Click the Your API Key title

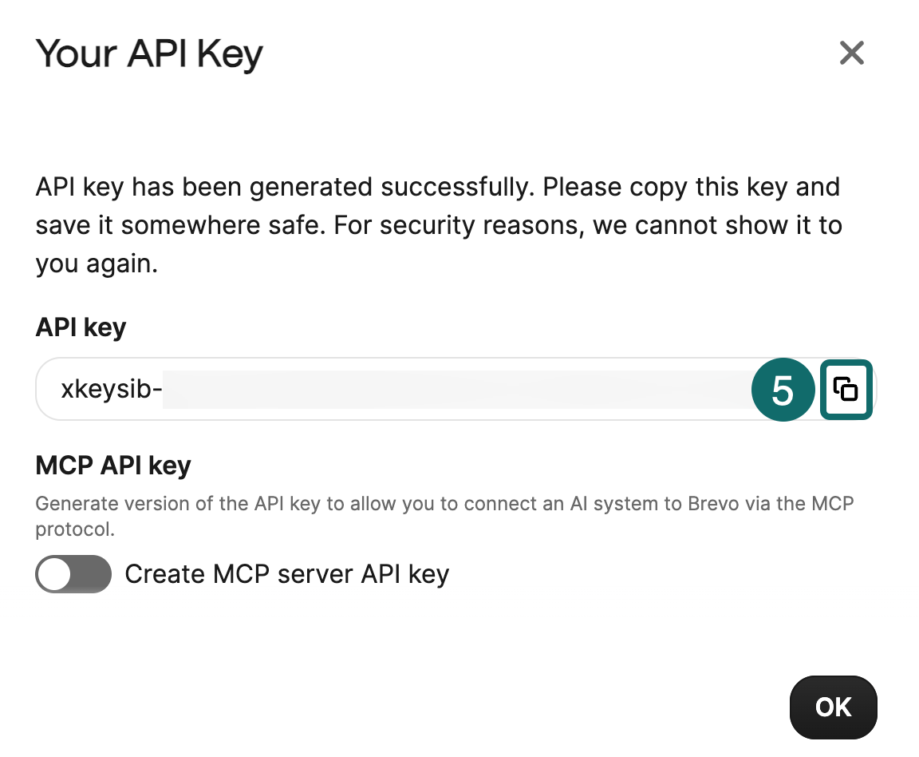(x=148, y=53)
